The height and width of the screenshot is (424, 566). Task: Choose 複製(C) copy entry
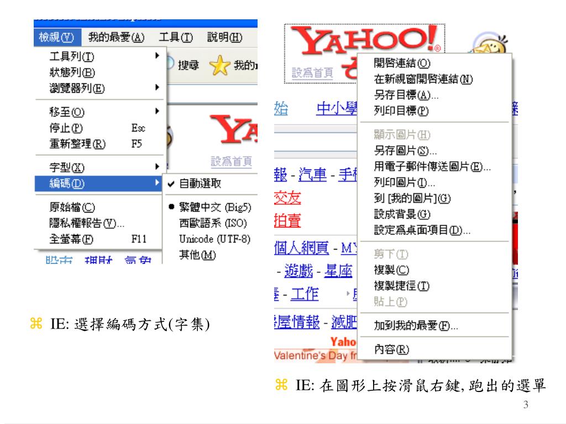click(434, 269)
